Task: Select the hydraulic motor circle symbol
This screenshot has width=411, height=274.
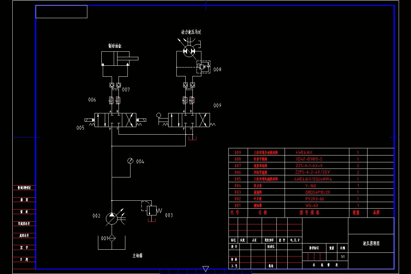Action: coord(189,51)
